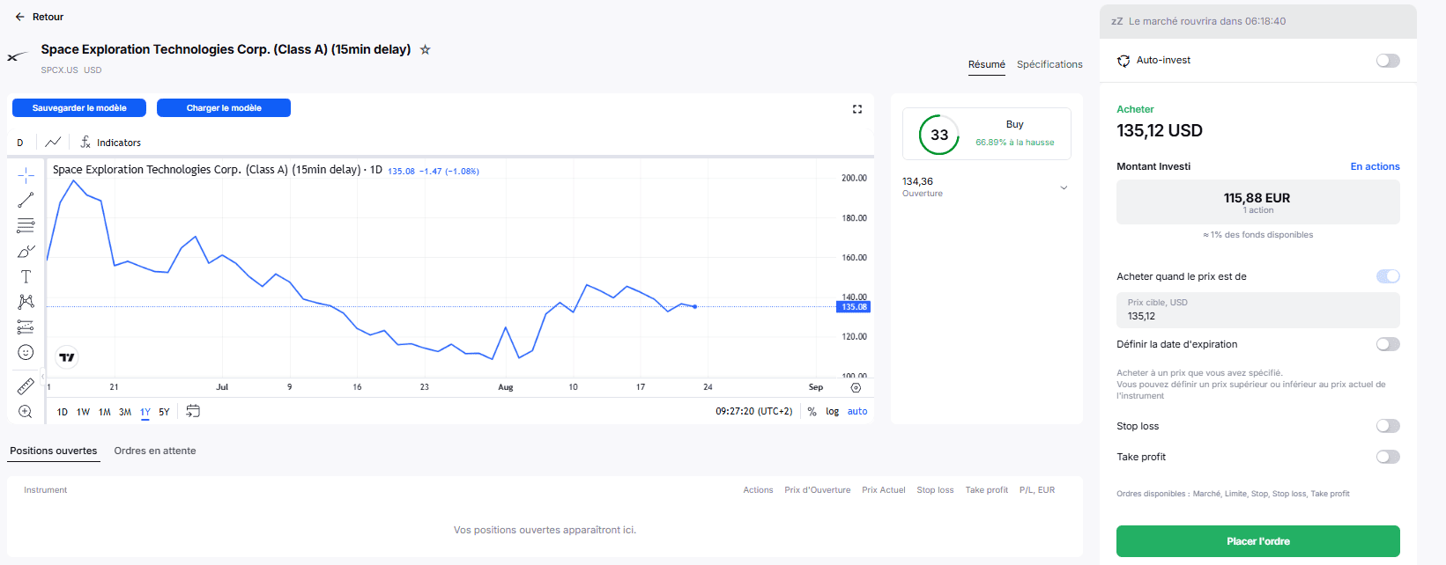Viewport: 1446px width, 565px height.
Task: Switch to the Spécifications tab
Action: 1049,64
